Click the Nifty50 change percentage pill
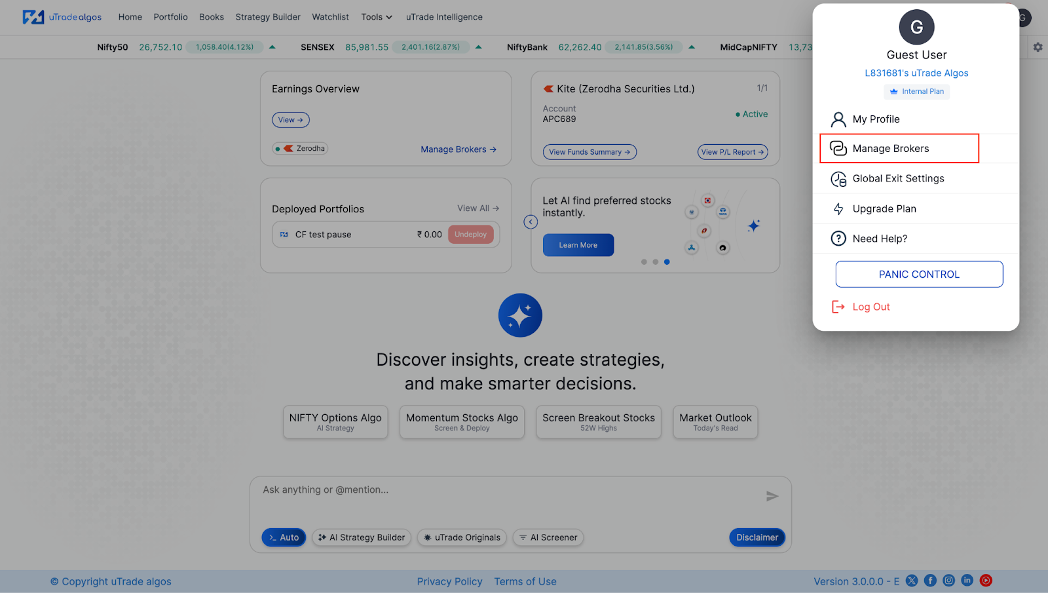 point(225,47)
